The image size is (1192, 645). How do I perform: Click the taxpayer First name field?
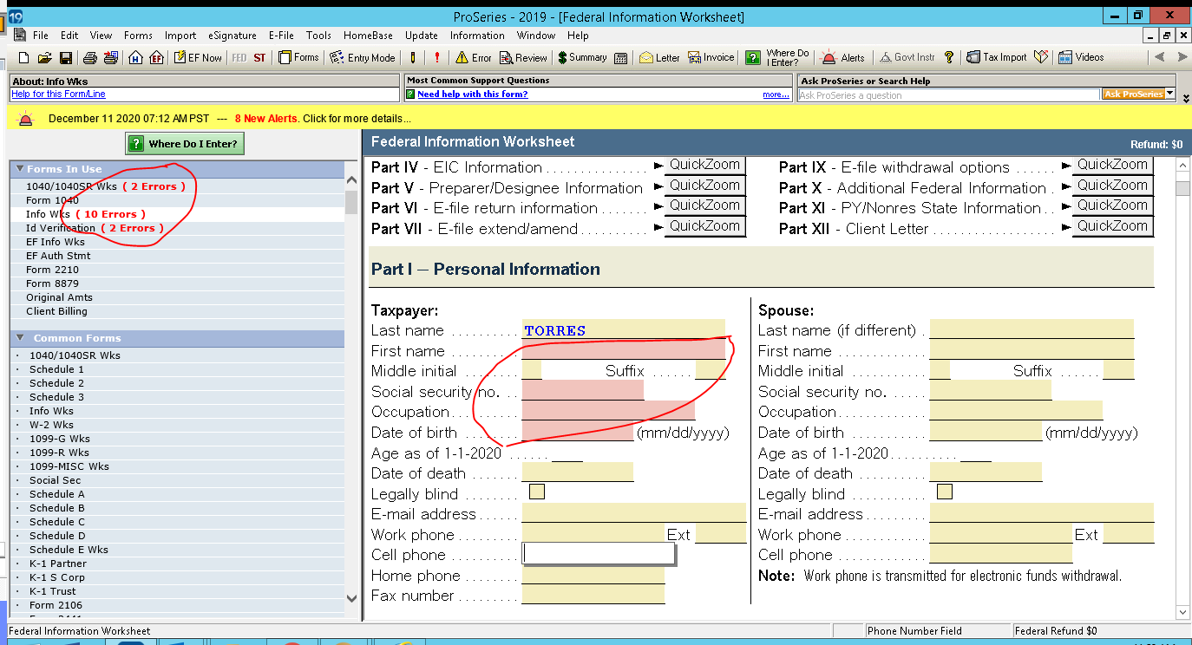point(623,349)
